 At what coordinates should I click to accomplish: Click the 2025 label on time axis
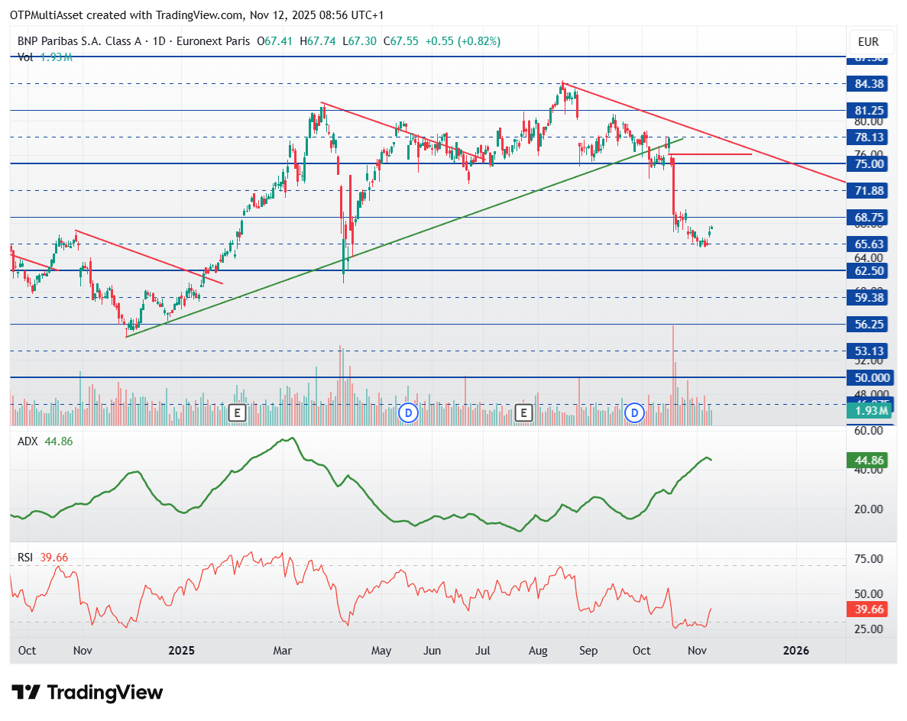click(181, 651)
